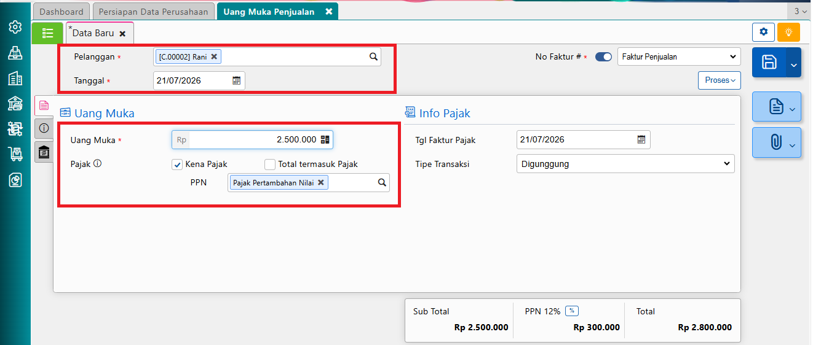Click the PPN 12% percent button

tap(572, 311)
